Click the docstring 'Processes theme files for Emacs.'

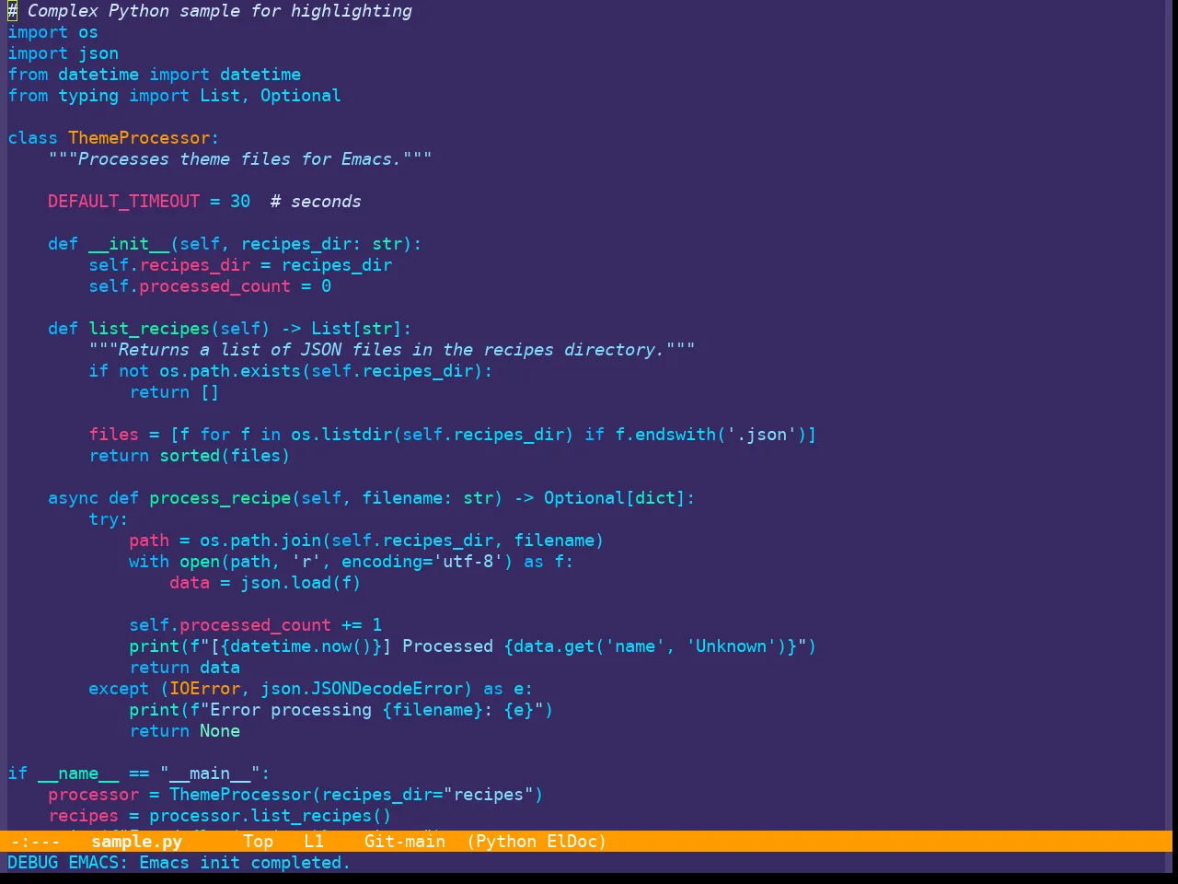point(239,159)
